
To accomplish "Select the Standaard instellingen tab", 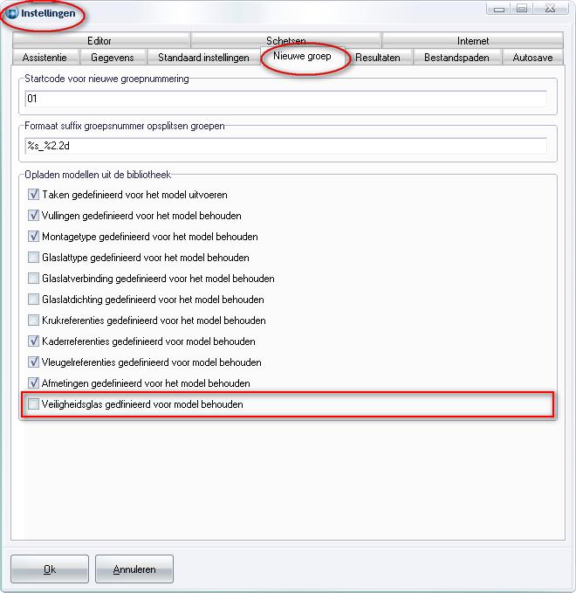I will point(203,57).
